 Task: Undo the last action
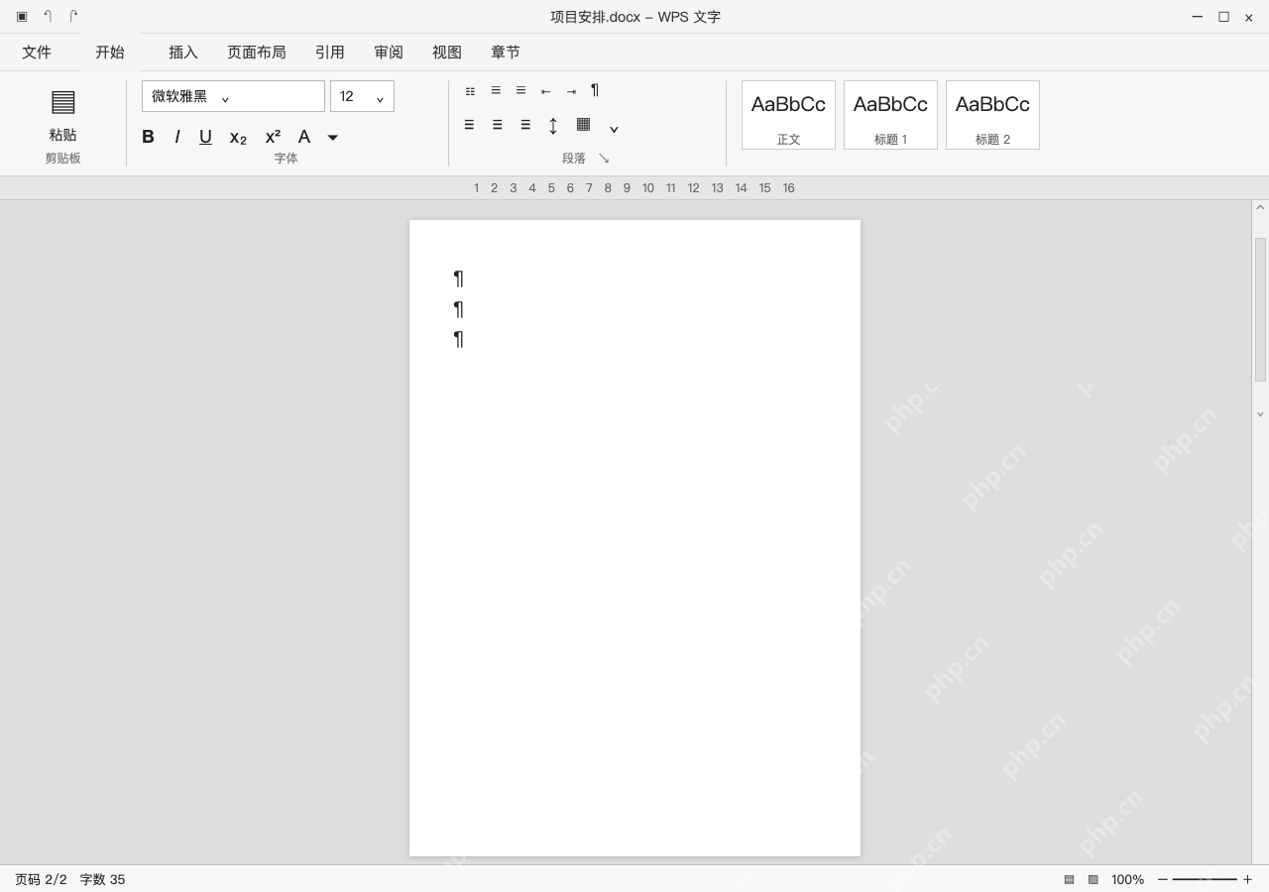pyautogui.click(x=48, y=17)
